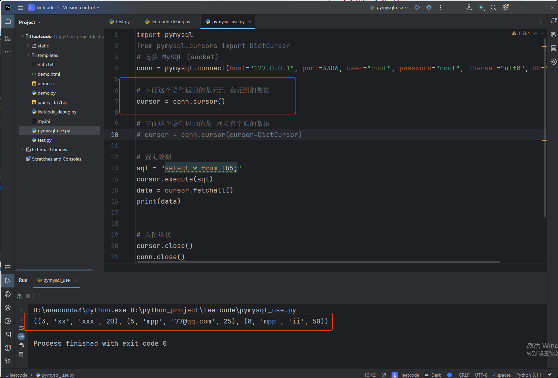Select my.ini file in tree
This screenshot has width=558, height=378.
43,121
